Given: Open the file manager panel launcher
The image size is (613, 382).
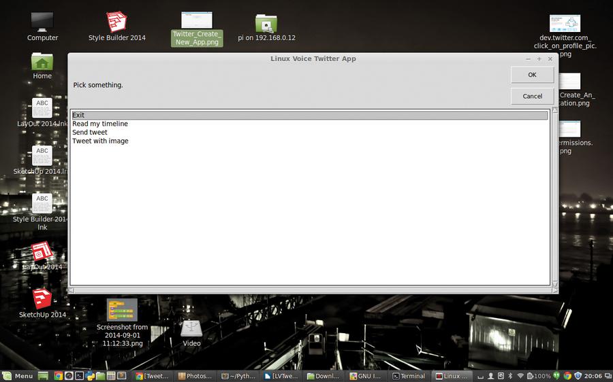Looking at the screenshot, I should tap(101, 376).
